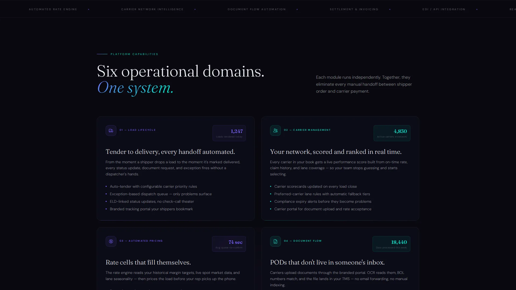Click the truck icon for Load Lifecycle

pos(111,130)
